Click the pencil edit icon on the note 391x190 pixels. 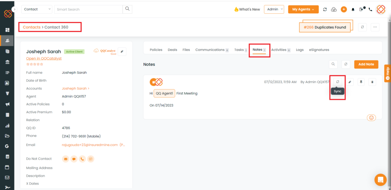click(351, 82)
